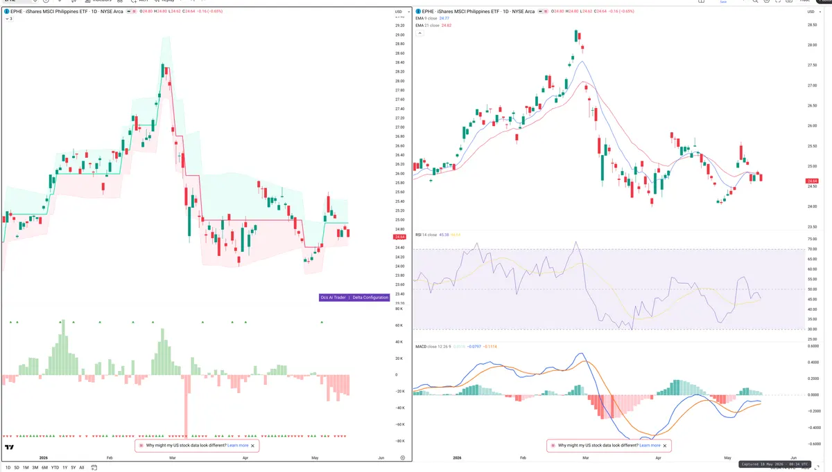Image resolution: width=832 pixels, height=472 pixels.
Task: Select the EMA 9 close legend entry
Action: coord(426,18)
